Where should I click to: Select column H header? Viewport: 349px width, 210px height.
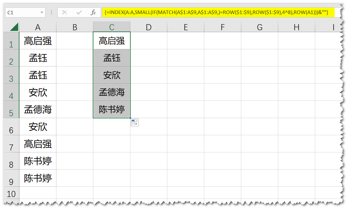point(296,27)
